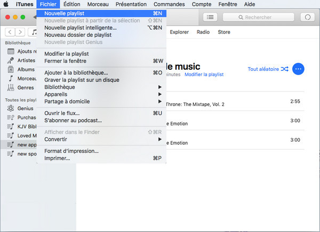Switch to the Explorer tab
Viewport: 320px width, 232px height.
179,32
